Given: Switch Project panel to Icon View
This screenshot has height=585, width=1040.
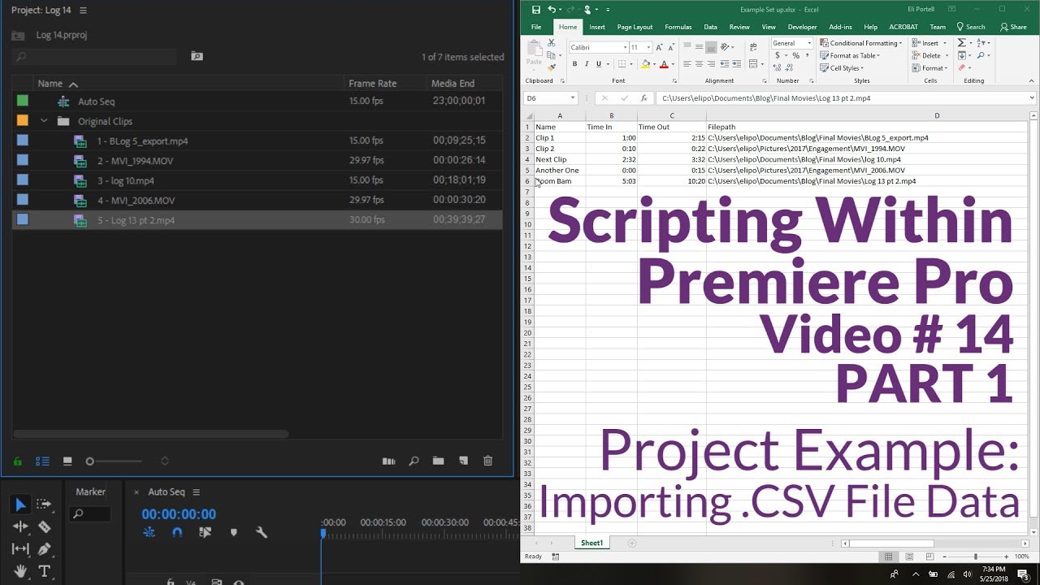Looking at the screenshot, I should tap(67, 461).
